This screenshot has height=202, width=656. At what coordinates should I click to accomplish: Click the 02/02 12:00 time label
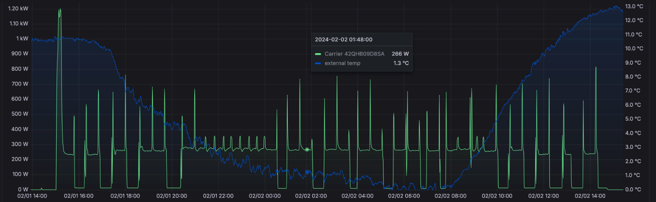544,196
